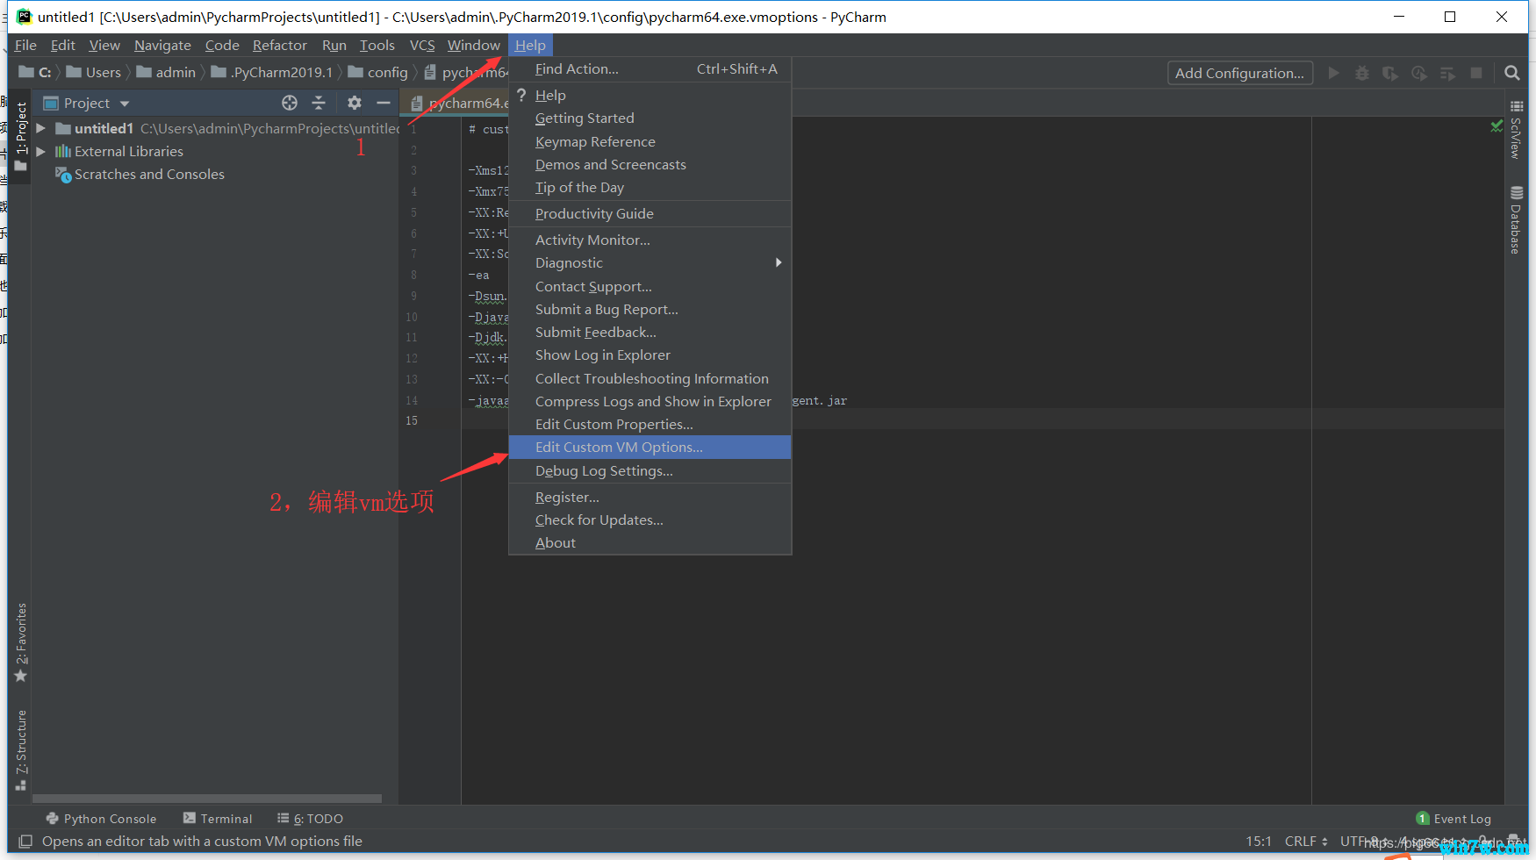Image resolution: width=1536 pixels, height=860 pixels.
Task: Choose Activity Monitor...
Action: 650,240
